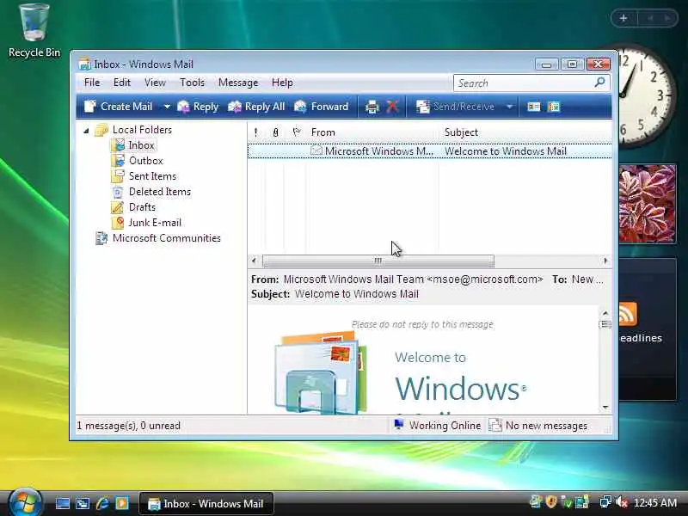Click the search magnifier icon
The height and width of the screenshot is (516, 688).
click(x=599, y=82)
